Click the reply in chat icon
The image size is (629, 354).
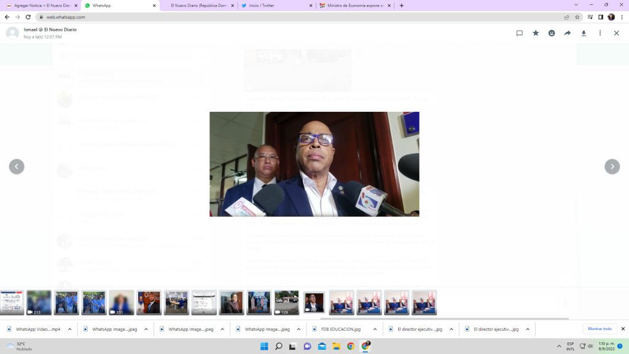click(519, 33)
